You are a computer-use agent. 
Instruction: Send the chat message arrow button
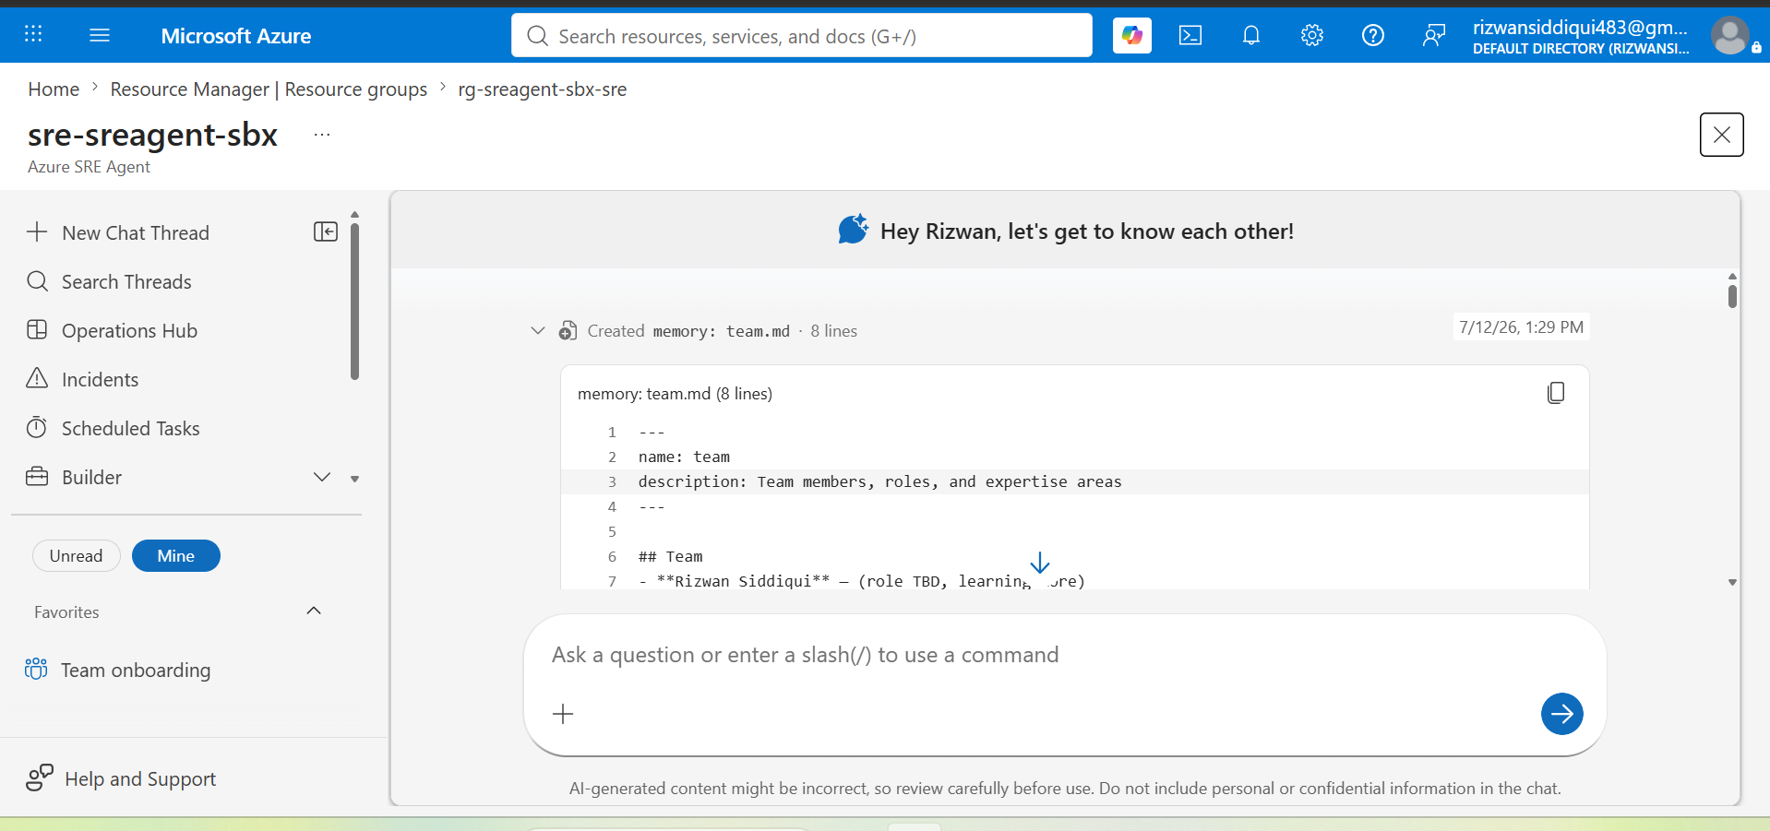pyautogui.click(x=1561, y=714)
